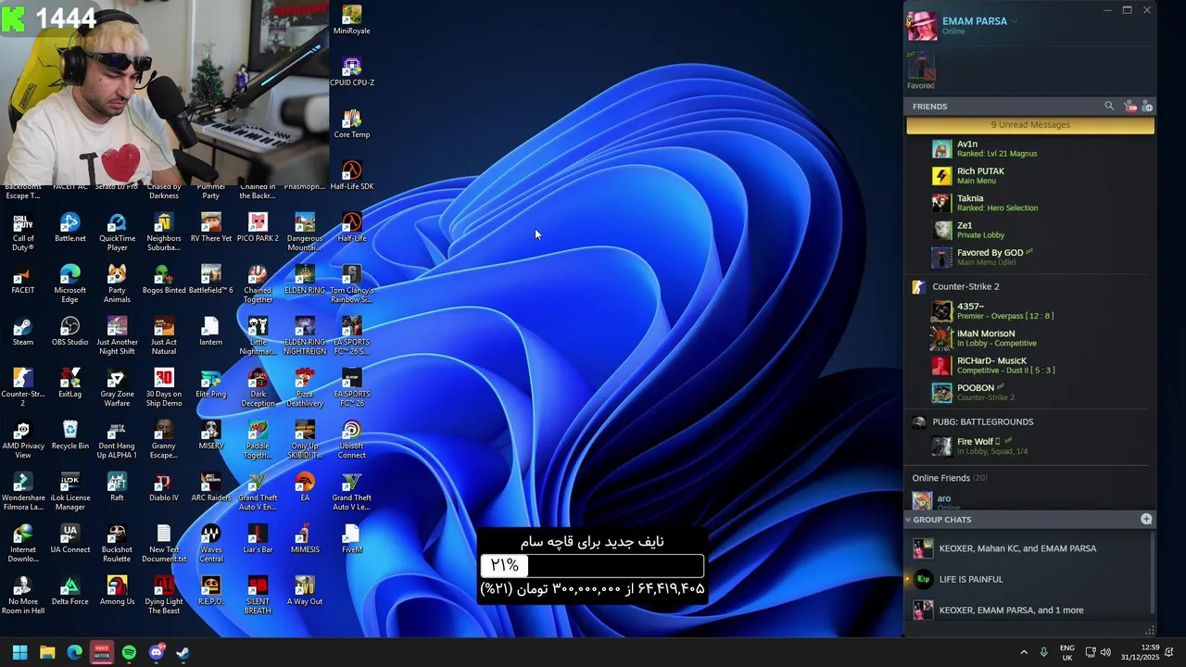Open File Explorer from the taskbar
Screen dimensions: 1186x667
tap(47, 652)
